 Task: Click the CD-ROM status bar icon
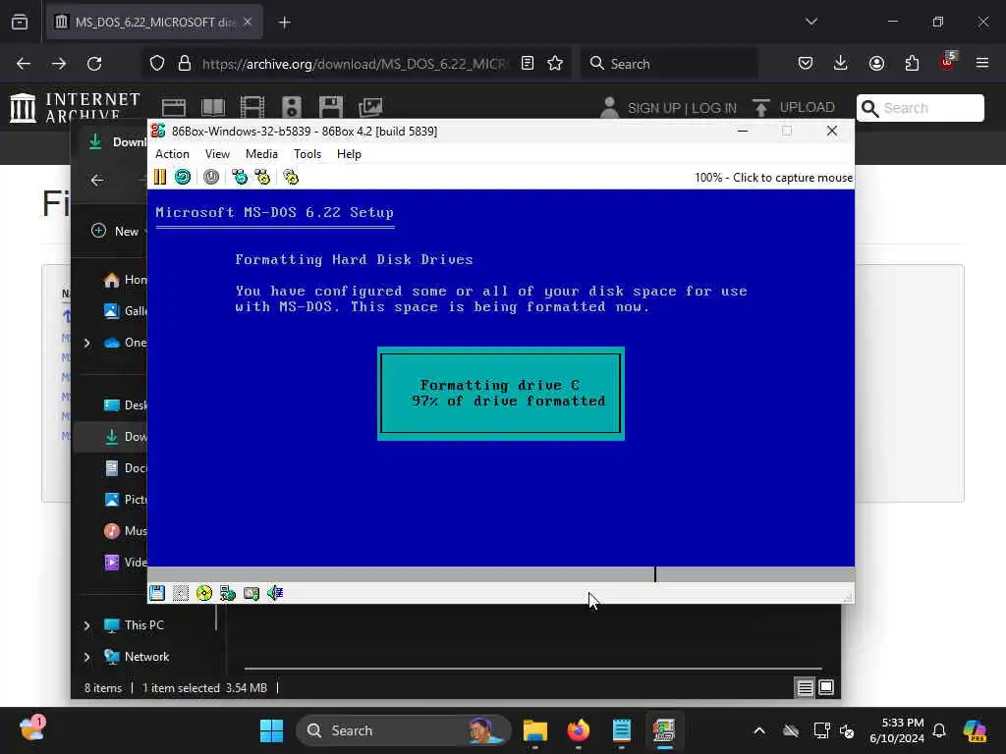click(x=204, y=593)
